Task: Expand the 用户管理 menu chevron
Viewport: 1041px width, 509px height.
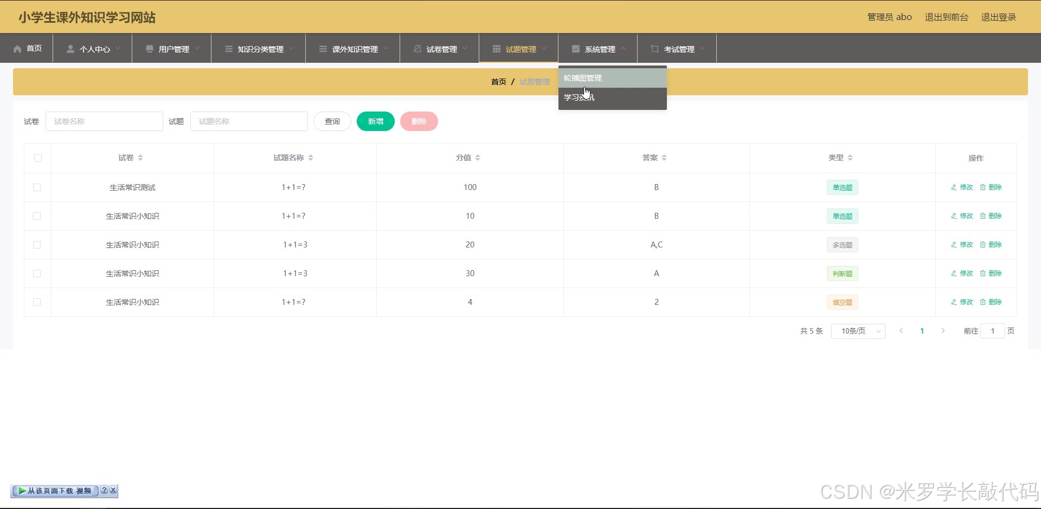Action: coord(197,49)
